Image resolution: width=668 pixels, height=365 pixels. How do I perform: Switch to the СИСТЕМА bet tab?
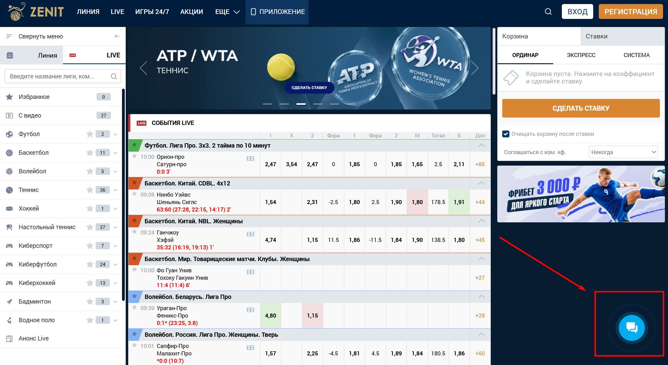click(637, 55)
